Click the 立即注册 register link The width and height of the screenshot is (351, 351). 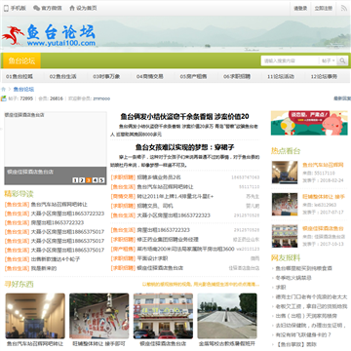(324, 9)
